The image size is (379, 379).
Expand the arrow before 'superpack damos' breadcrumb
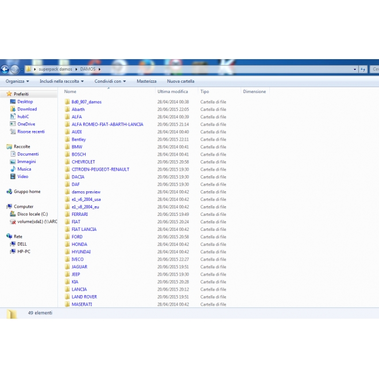coord(35,69)
